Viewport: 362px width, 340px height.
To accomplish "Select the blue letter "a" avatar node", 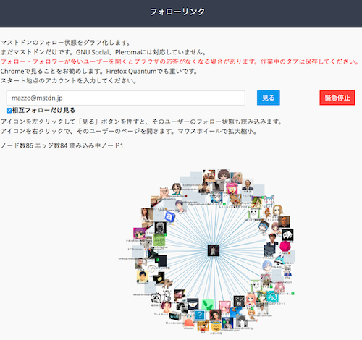I will coord(169,216).
